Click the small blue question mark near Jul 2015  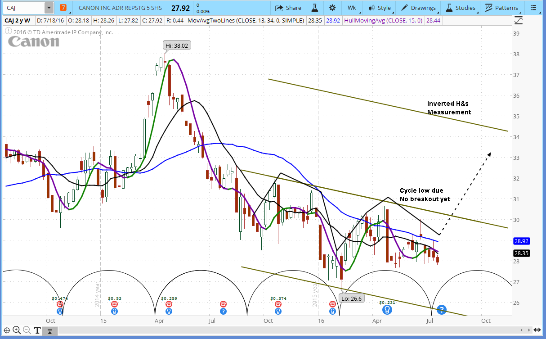223,311
